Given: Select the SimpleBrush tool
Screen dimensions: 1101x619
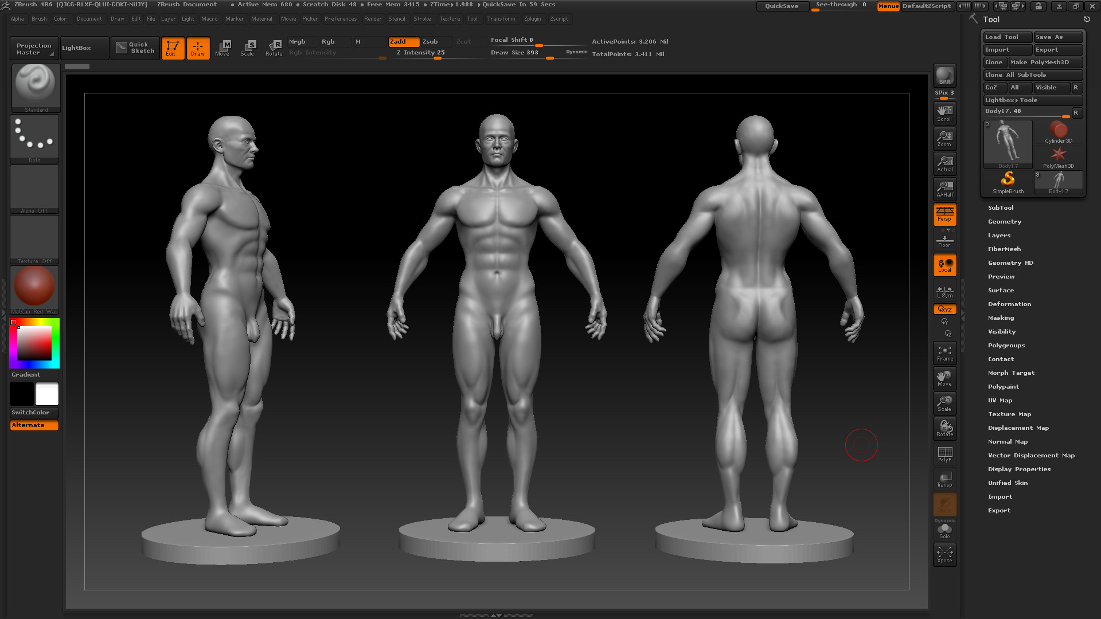Looking at the screenshot, I should pyautogui.click(x=1008, y=183).
